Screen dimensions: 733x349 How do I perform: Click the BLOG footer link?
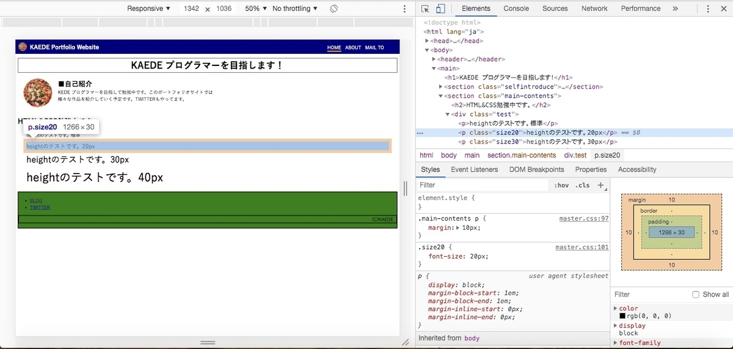[x=36, y=200]
